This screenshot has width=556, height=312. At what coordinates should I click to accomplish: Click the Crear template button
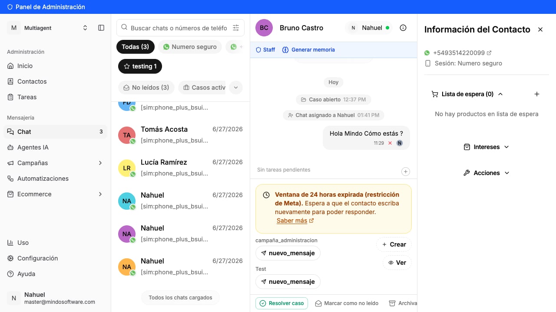point(394,244)
